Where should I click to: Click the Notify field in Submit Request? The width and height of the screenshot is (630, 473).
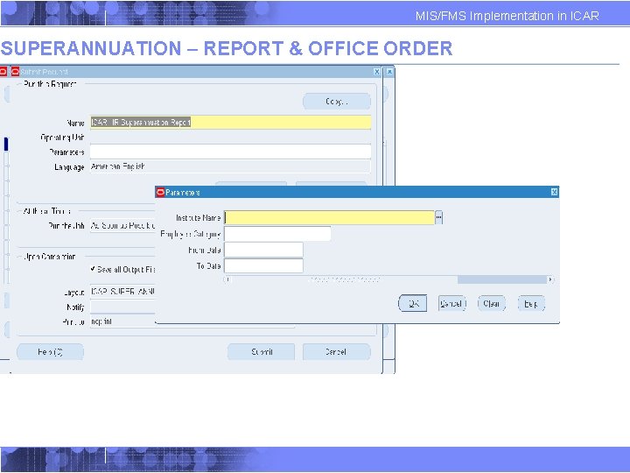[122, 307]
